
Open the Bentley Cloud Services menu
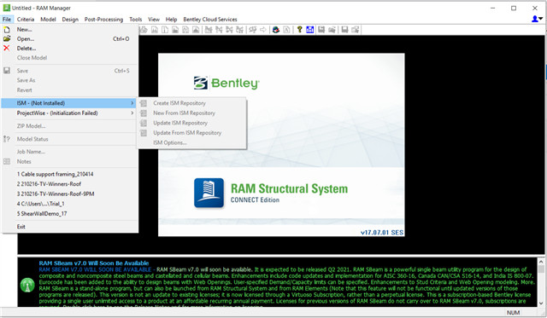pos(210,19)
